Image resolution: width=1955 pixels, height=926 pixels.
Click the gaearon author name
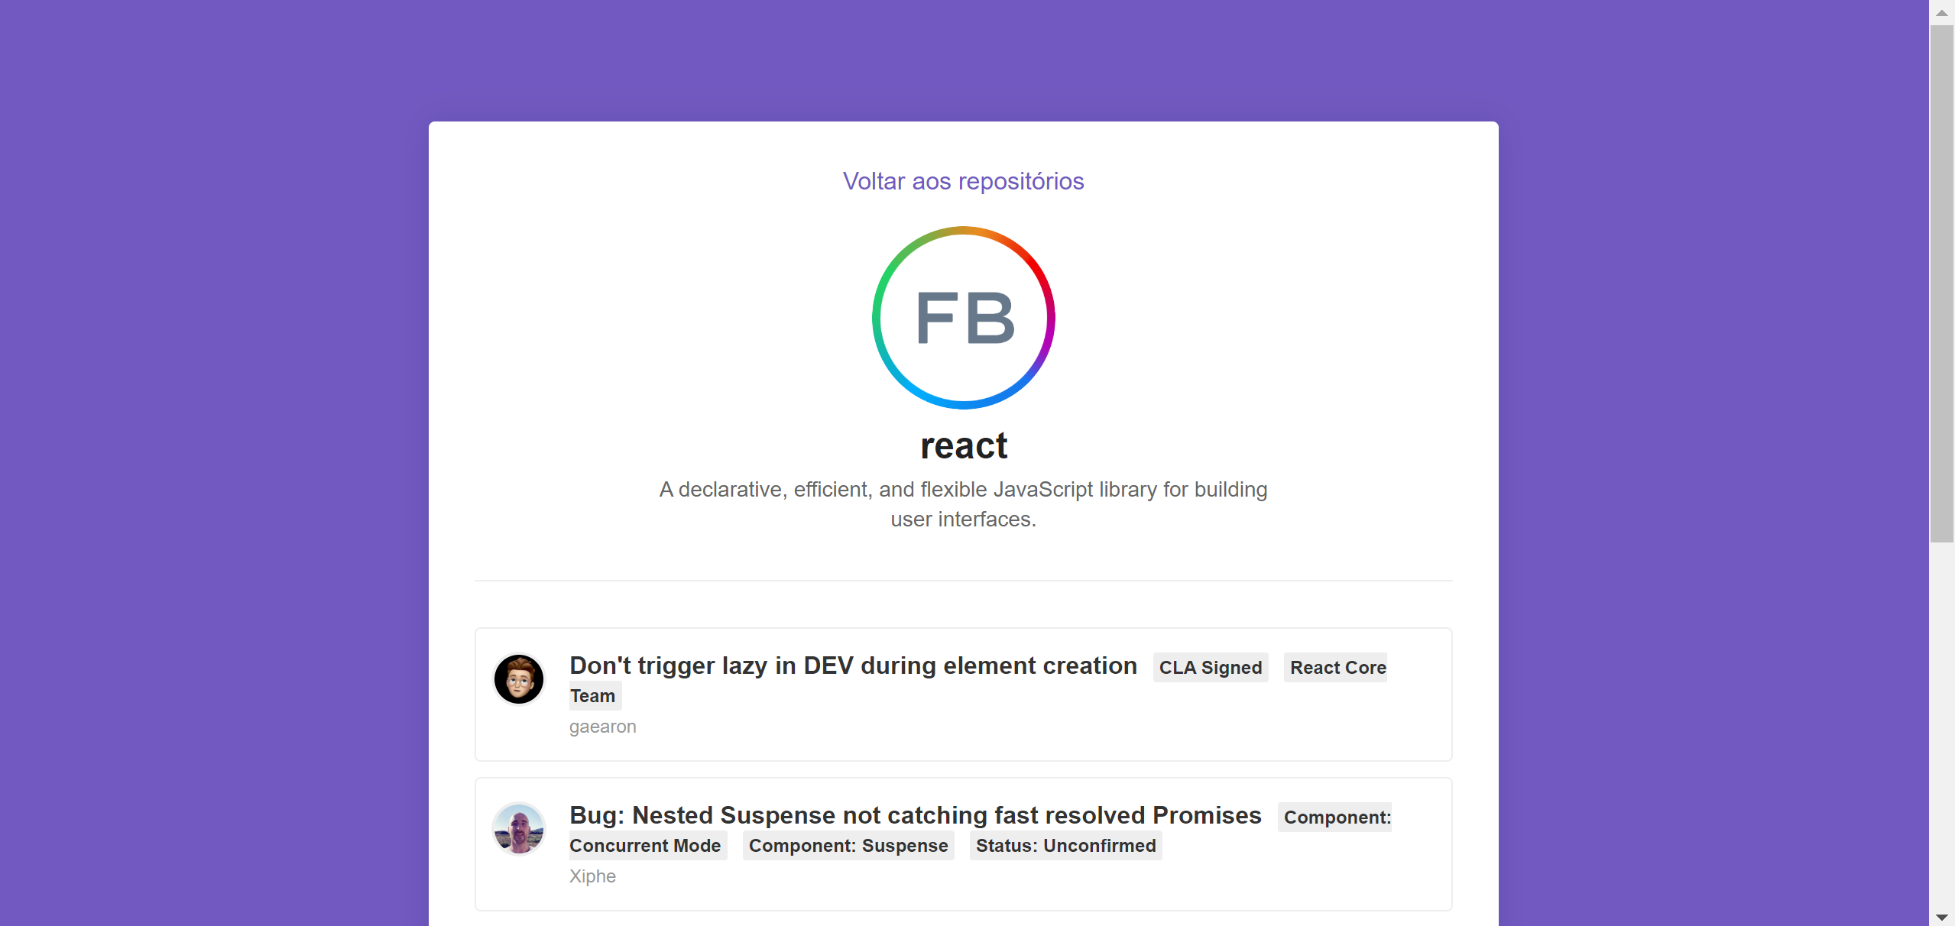click(x=602, y=727)
